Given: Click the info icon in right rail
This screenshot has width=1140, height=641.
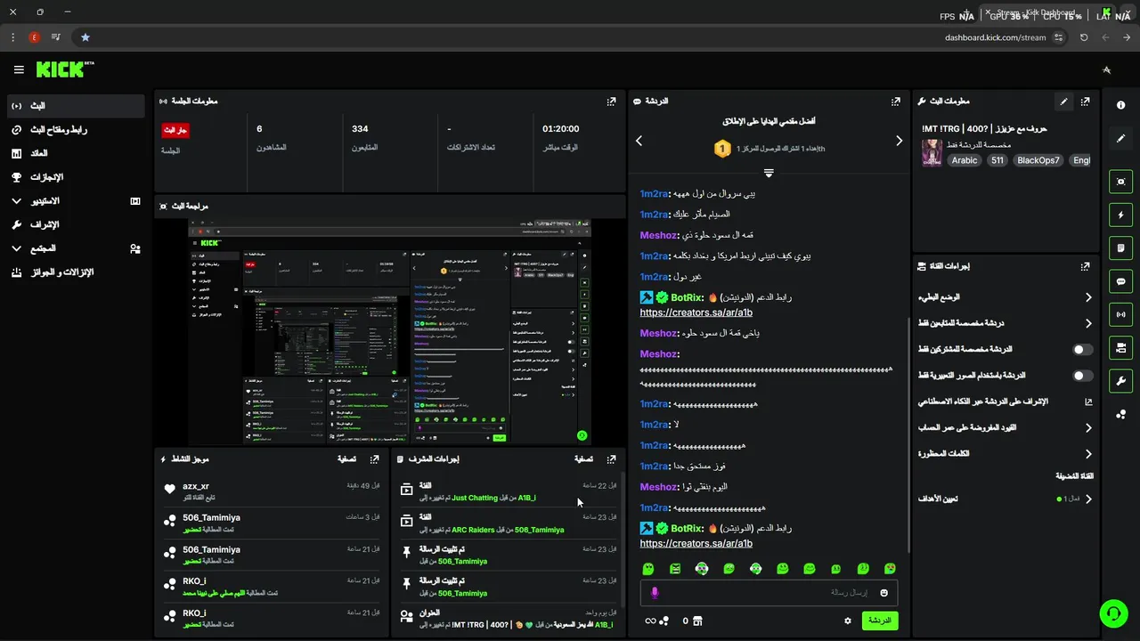Looking at the screenshot, I should [1120, 105].
